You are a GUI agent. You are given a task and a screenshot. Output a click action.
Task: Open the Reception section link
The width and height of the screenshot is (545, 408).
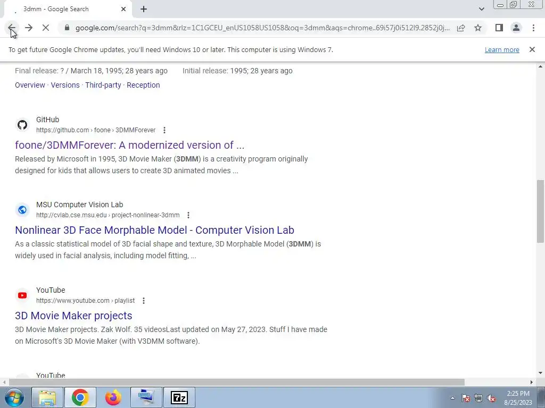[143, 85]
